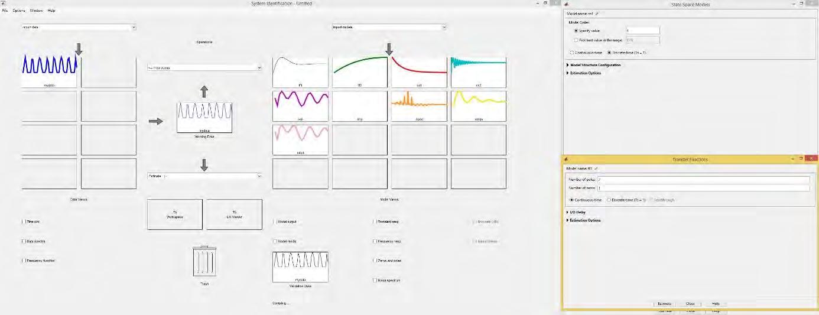The height and width of the screenshot is (315, 819).
Task: Select the teal ss2 model icon
Action: [x=479, y=72]
